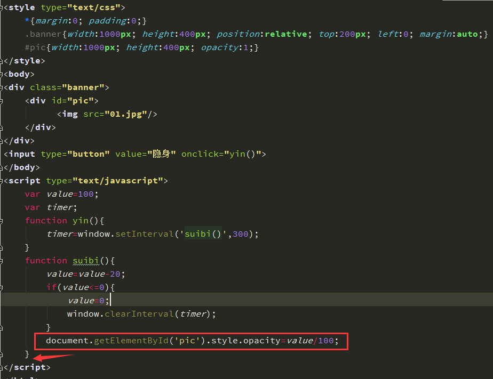The width and height of the screenshot is (493, 379).
Task: Click the img tag name
Action: 70,114
